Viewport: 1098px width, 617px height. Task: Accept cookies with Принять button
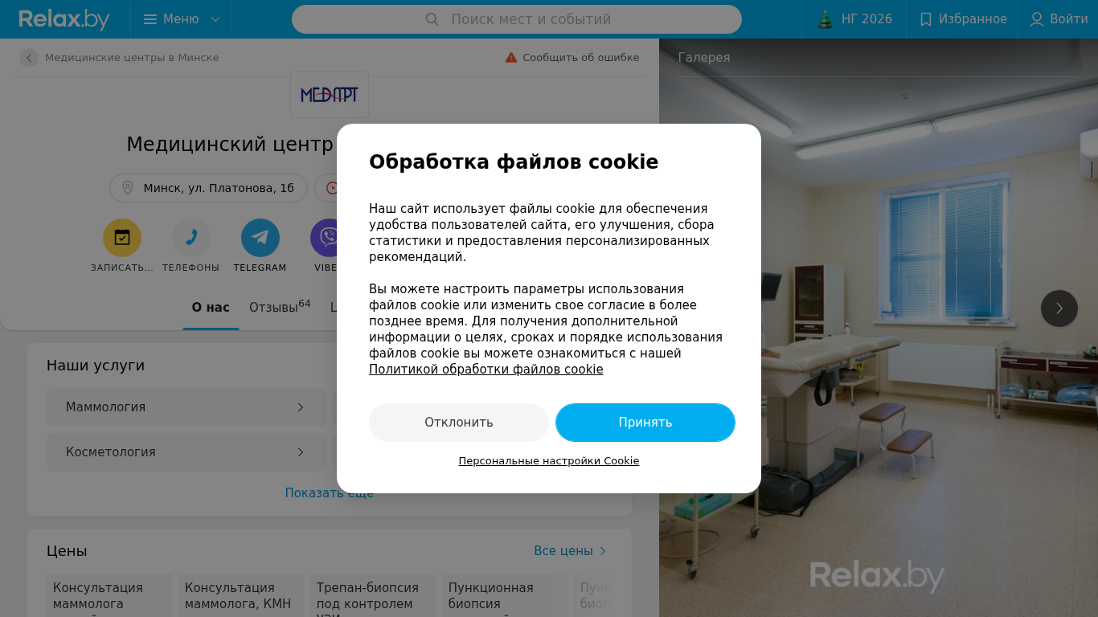(x=645, y=423)
